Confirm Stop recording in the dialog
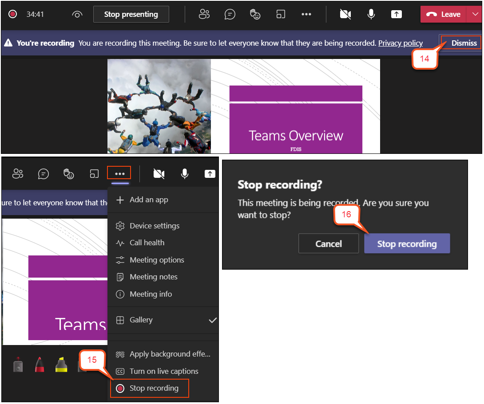Viewport: 484px width, 404px height. tap(407, 244)
